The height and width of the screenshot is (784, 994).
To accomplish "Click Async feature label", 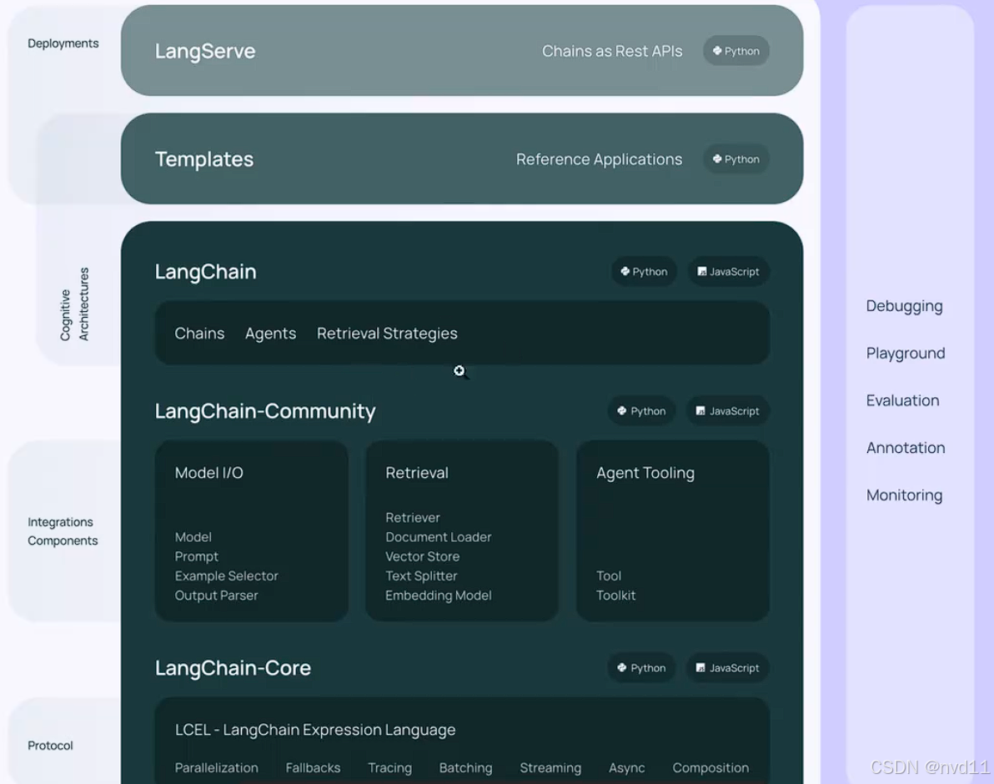I will (x=627, y=768).
